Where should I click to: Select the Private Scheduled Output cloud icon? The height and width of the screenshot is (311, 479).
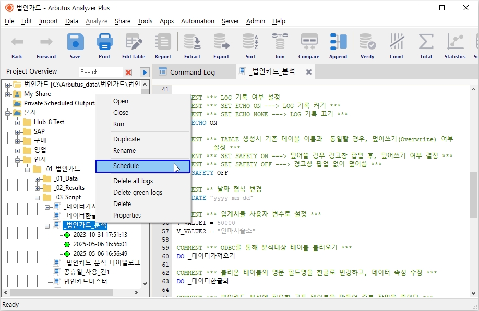[18, 103]
